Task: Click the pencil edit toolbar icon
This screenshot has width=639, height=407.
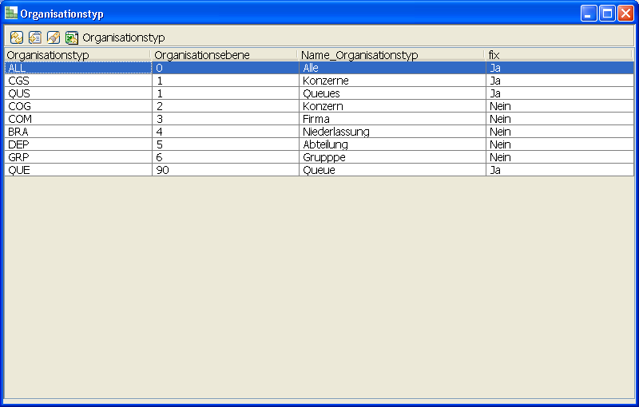Action: tap(54, 38)
